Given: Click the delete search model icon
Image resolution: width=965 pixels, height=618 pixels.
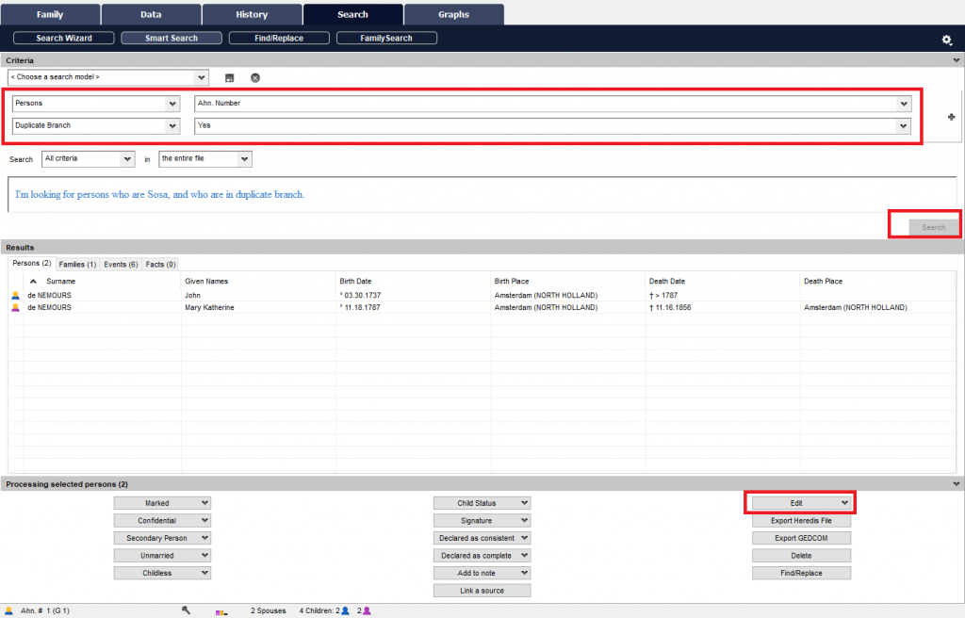Looking at the screenshot, I should pyautogui.click(x=254, y=77).
